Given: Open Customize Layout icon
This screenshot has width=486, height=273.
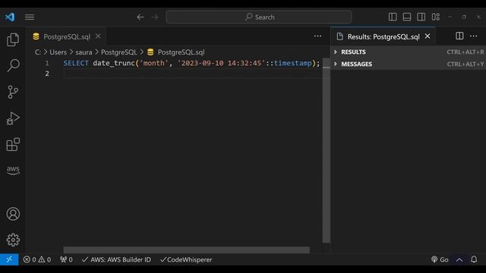Looking at the screenshot, I should (x=436, y=17).
